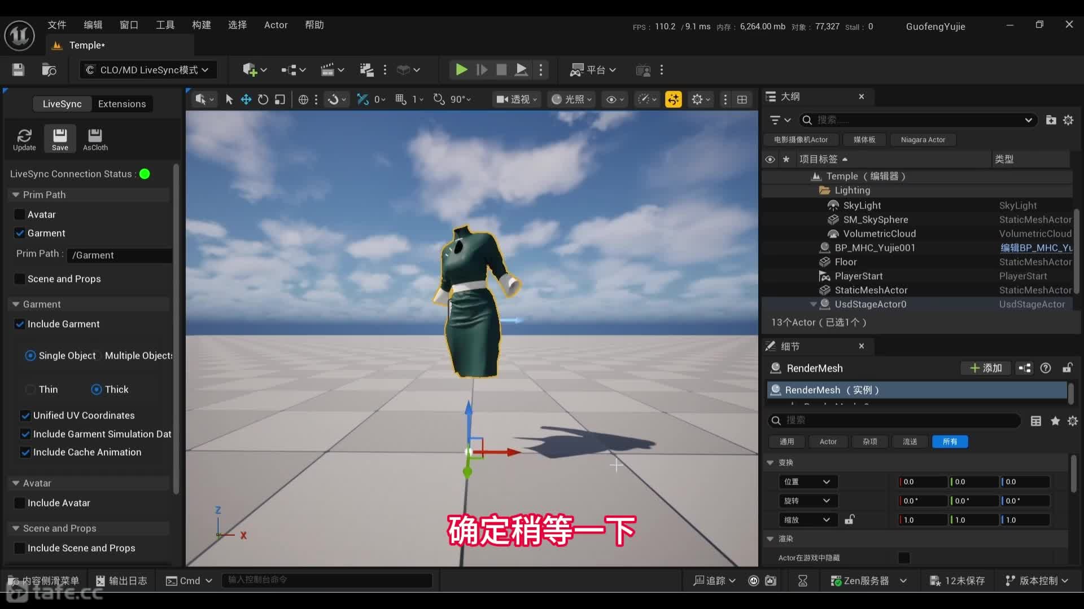Open the 透视 perspective view dropdown
The height and width of the screenshot is (609, 1084).
(x=517, y=99)
